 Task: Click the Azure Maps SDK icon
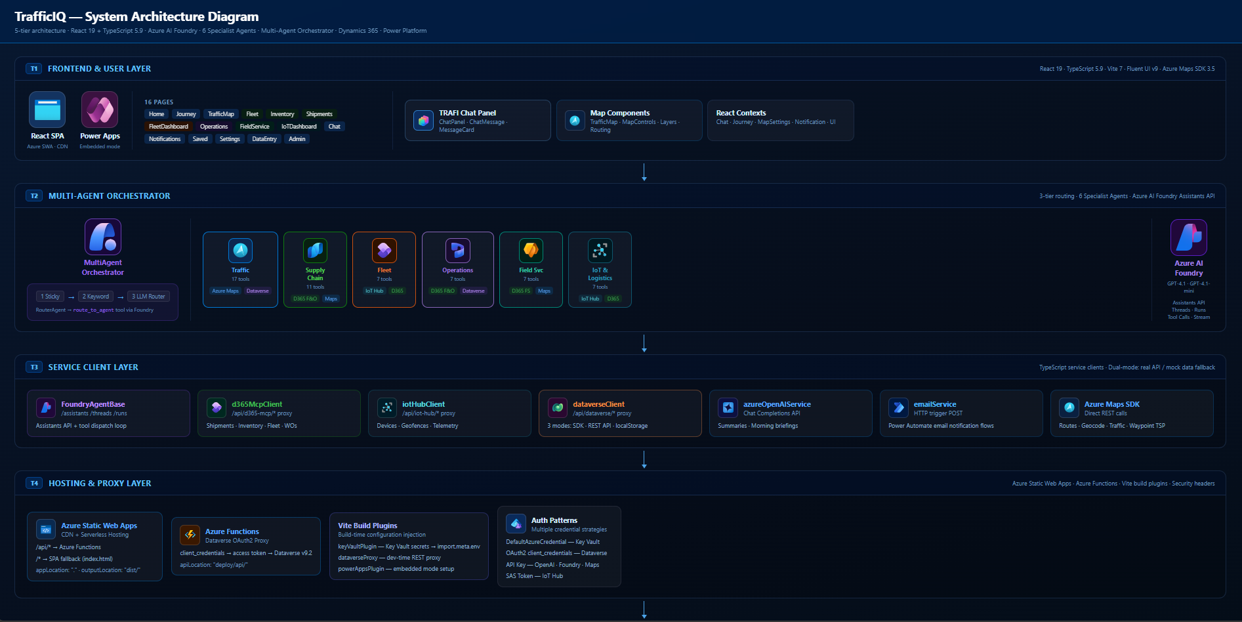coord(1069,407)
